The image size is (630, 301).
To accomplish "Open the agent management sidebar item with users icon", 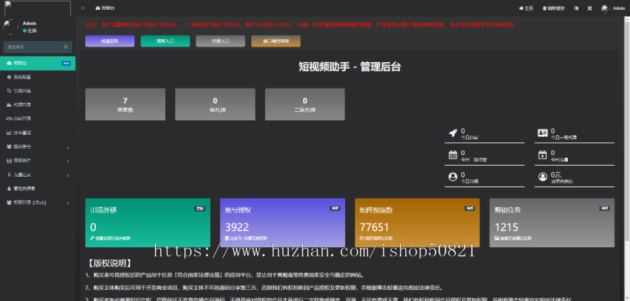I will coord(38,105).
